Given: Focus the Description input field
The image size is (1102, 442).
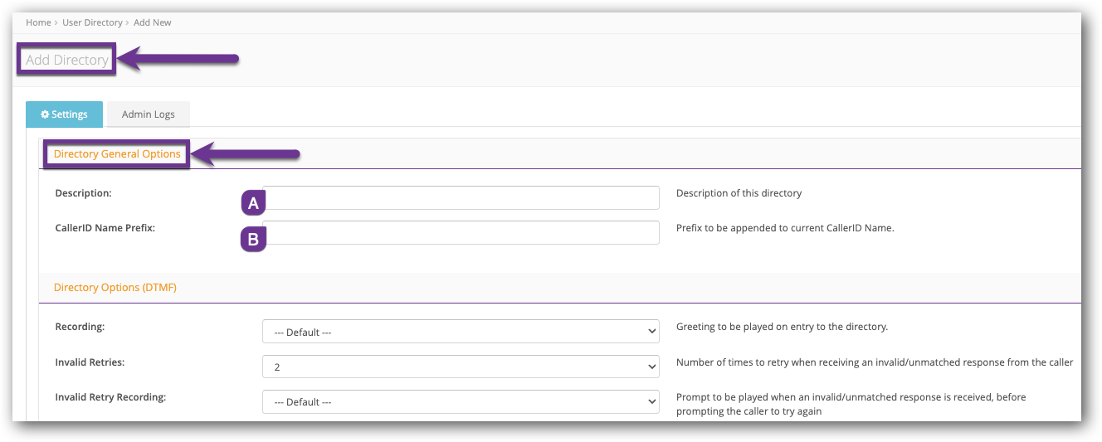Looking at the screenshot, I should point(461,197).
